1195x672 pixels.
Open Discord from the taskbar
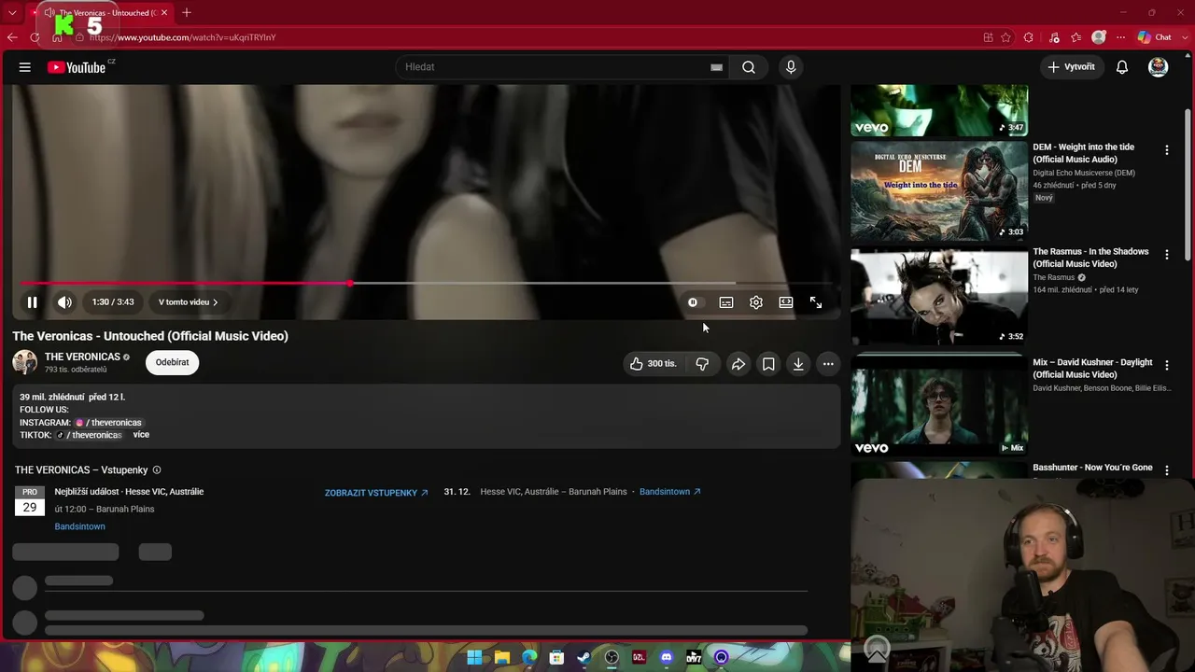coord(667,657)
